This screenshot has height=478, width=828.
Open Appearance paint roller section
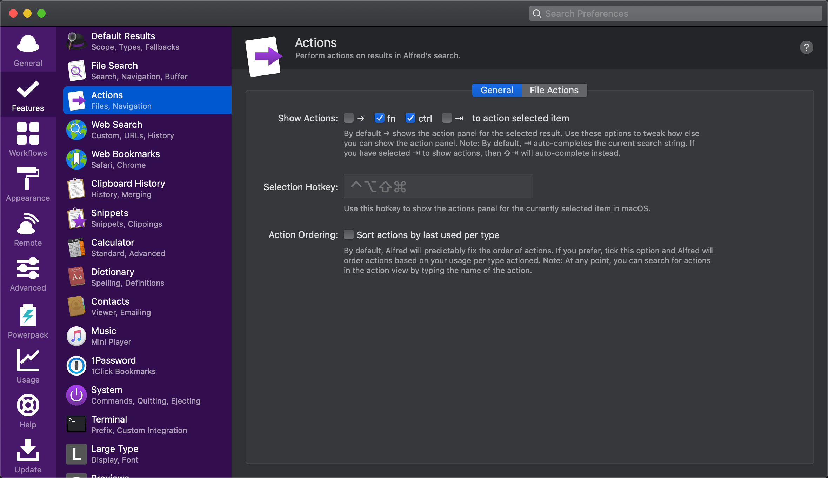point(28,184)
